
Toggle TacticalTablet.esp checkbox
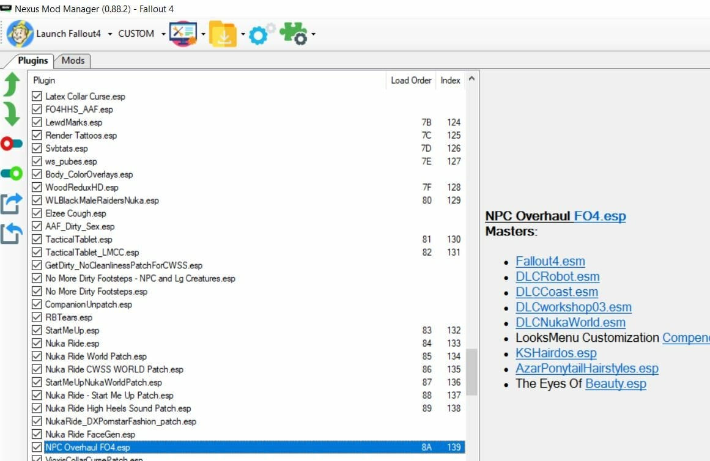pyautogui.click(x=37, y=239)
